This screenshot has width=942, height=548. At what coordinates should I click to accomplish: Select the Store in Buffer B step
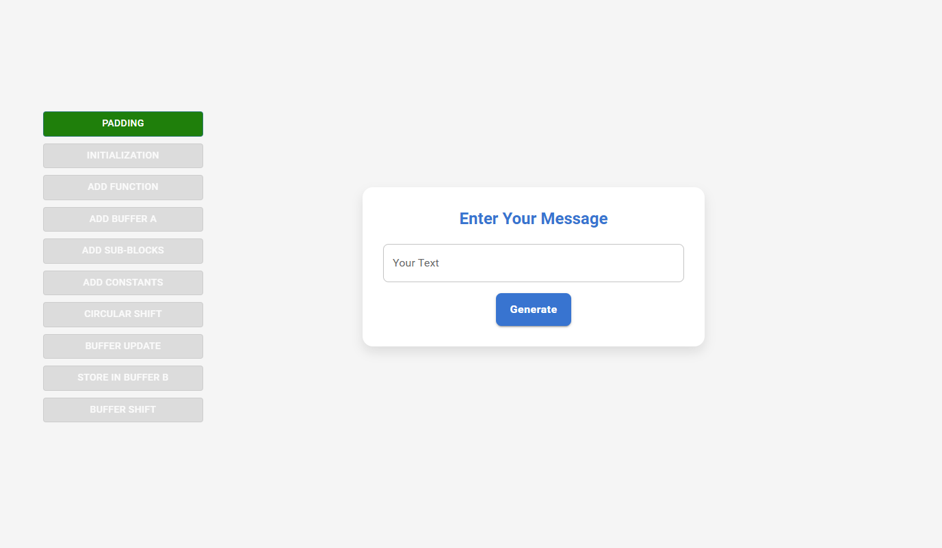coord(123,378)
